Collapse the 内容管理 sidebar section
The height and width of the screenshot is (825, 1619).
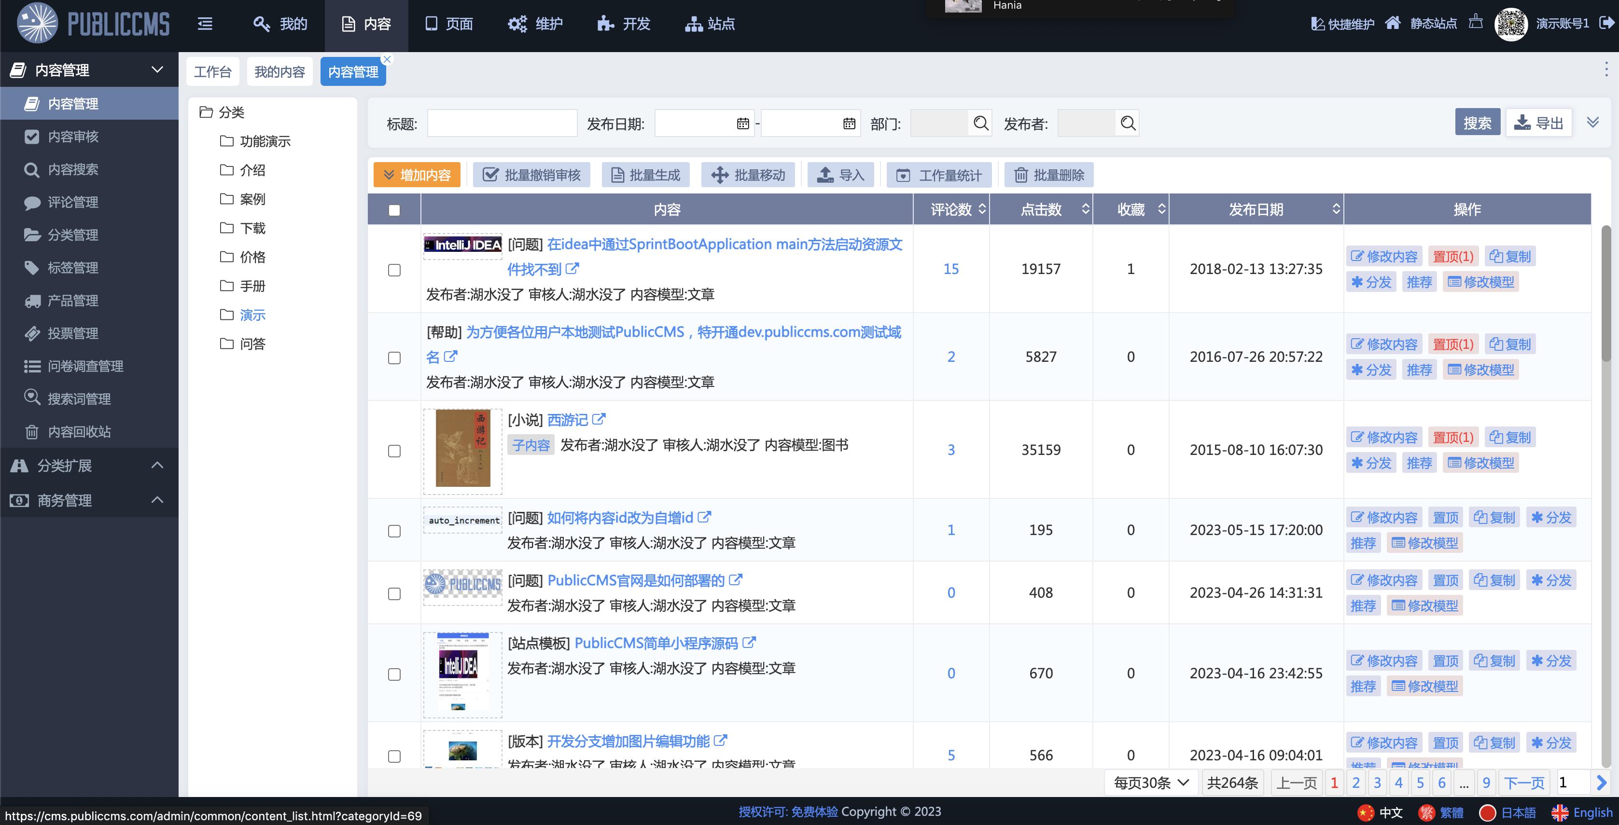(x=157, y=69)
